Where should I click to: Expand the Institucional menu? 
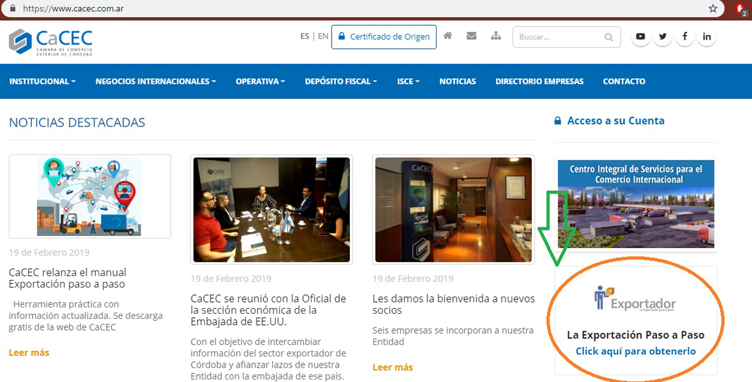pyautogui.click(x=43, y=81)
